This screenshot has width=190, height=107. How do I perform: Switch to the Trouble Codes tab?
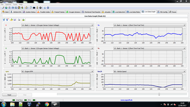(44, 12)
